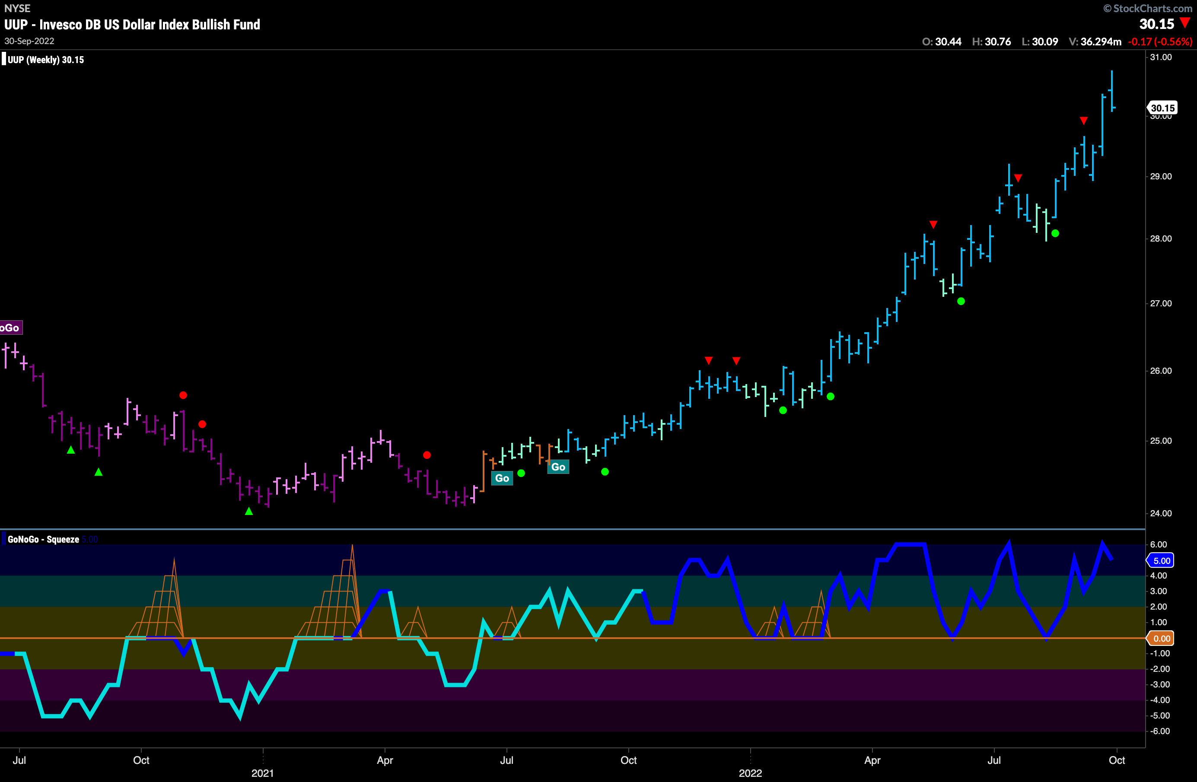The height and width of the screenshot is (782, 1197).
Task: Click the green dot near the 28.00 level
Action: tap(1055, 233)
